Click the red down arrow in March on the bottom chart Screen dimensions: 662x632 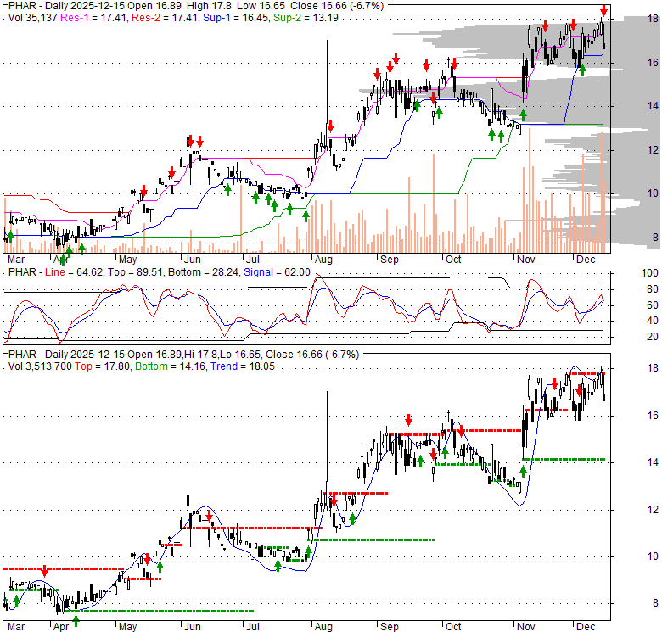click(x=45, y=574)
